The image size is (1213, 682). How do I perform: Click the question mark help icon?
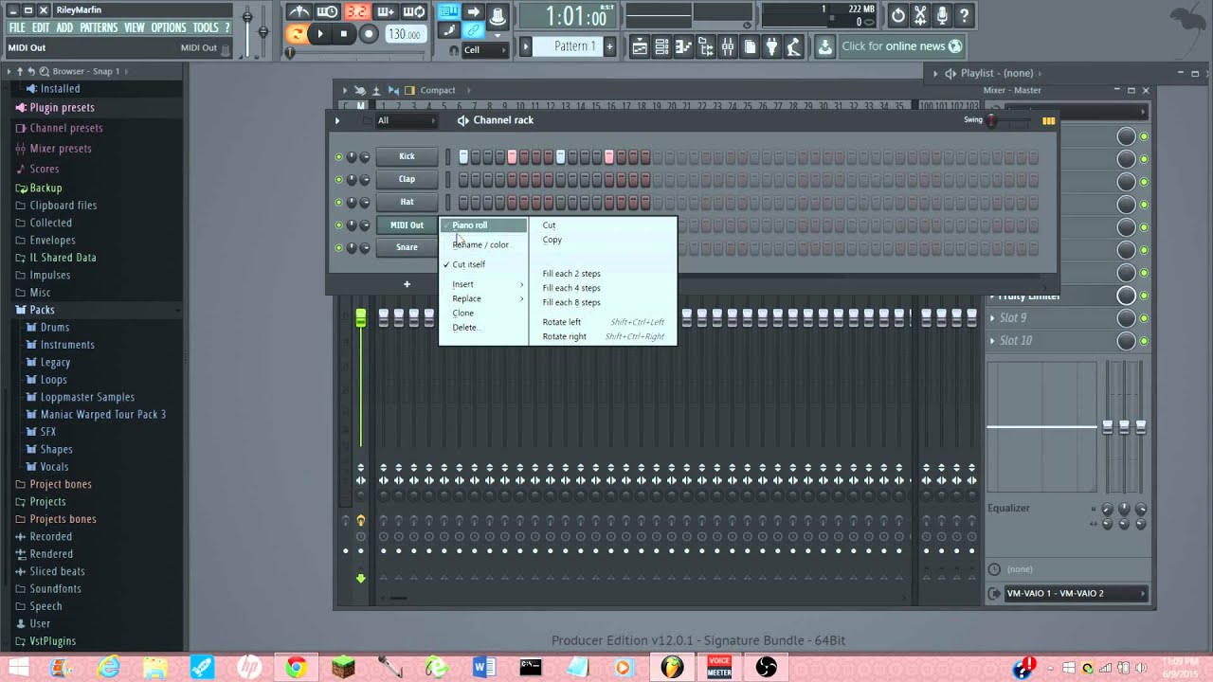tap(964, 15)
